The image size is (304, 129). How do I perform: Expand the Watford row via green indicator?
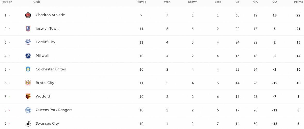click(9, 96)
